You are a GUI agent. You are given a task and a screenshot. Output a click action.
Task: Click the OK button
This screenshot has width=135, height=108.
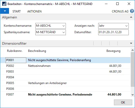point(123,102)
